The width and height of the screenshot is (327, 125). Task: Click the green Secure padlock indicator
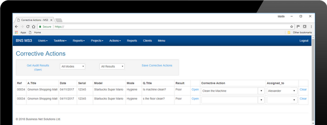45,27
